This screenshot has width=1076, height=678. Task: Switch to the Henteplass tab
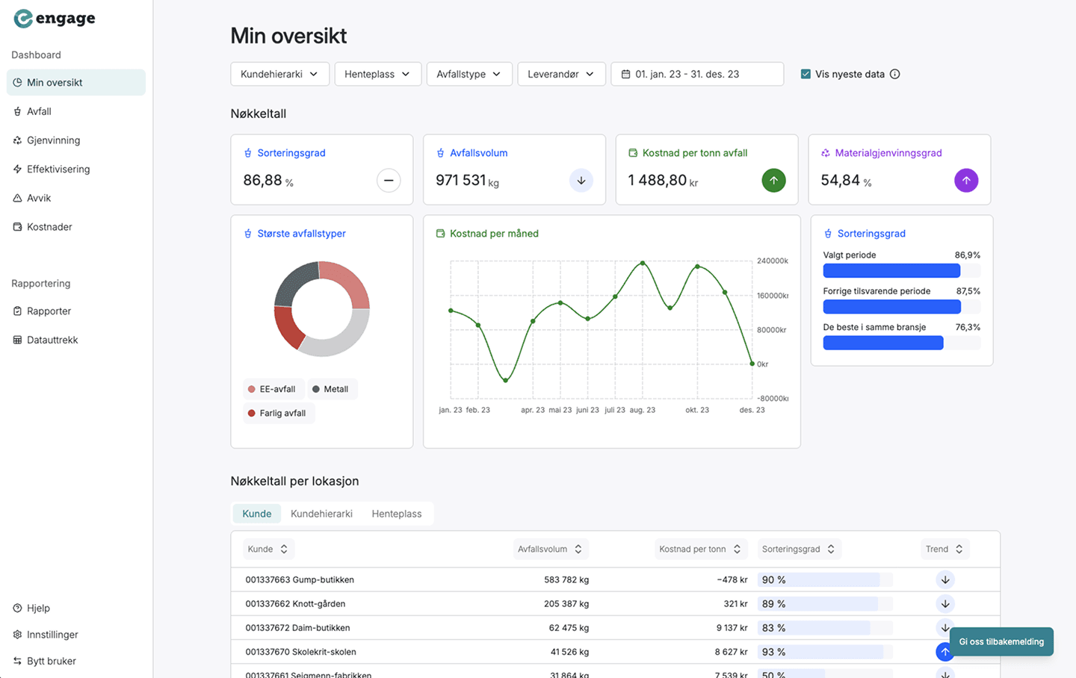pyautogui.click(x=396, y=514)
